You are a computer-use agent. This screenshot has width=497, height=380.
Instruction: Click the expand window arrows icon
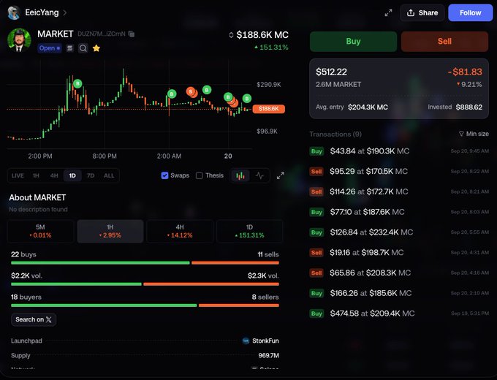388,12
